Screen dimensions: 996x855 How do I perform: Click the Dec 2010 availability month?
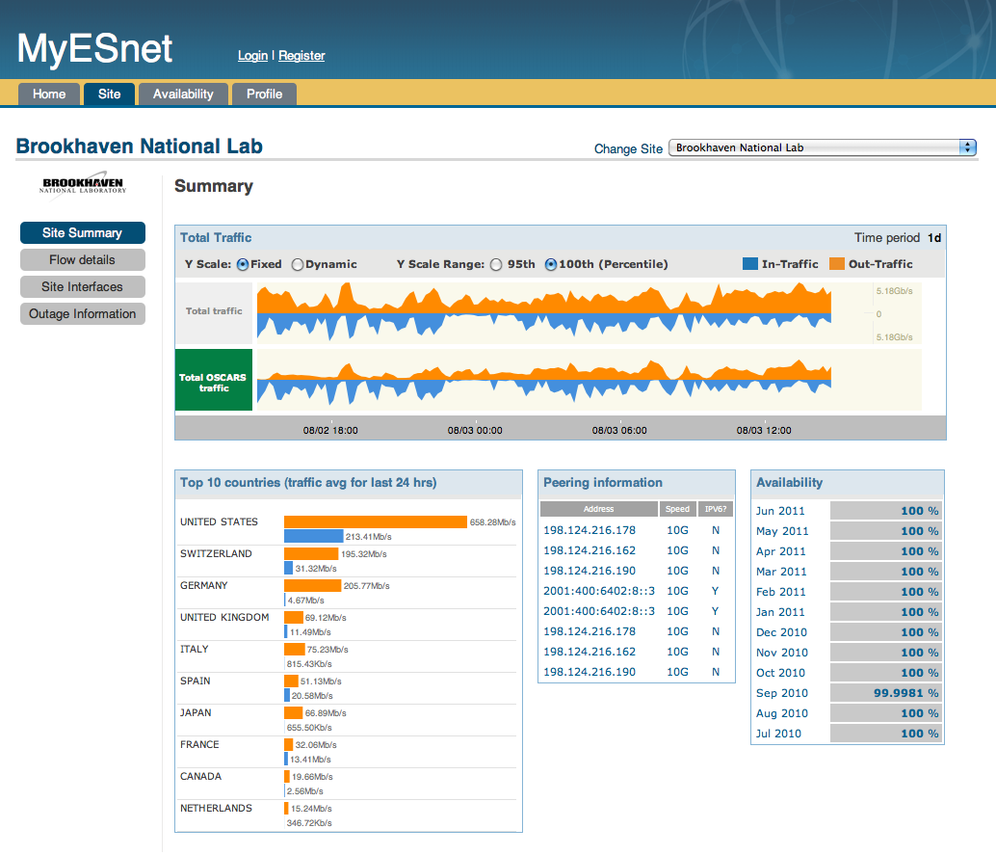(781, 632)
